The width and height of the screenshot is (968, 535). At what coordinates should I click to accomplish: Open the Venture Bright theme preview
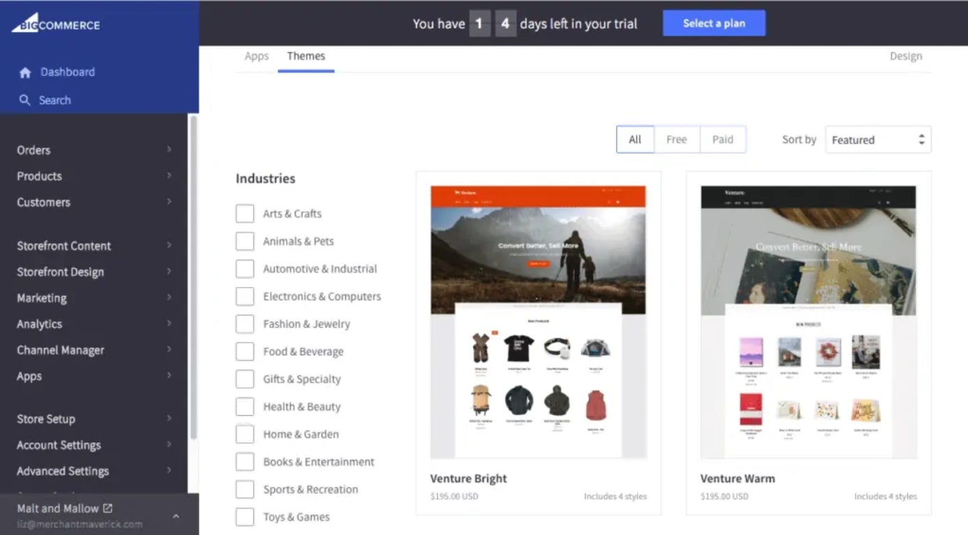pyautogui.click(x=538, y=322)
